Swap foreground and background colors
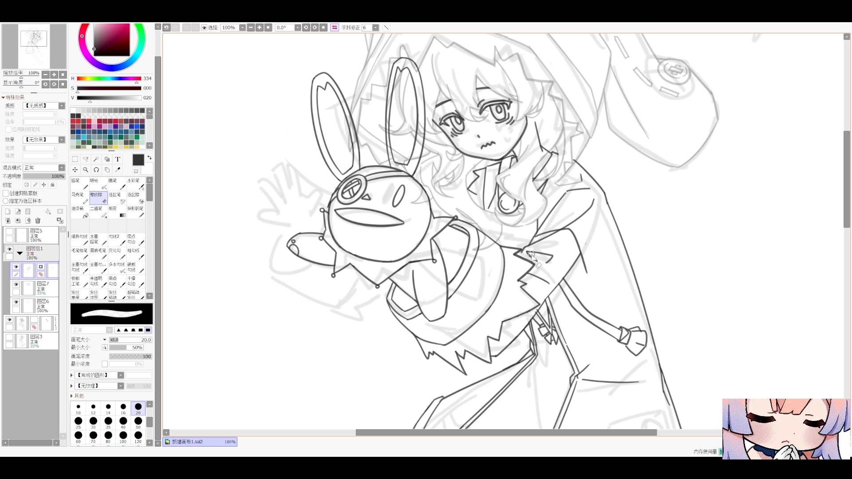 [150, 157]
